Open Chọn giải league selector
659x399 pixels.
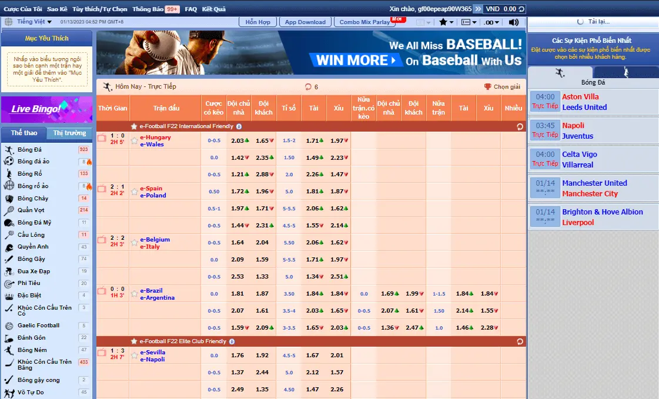point(502,86)
